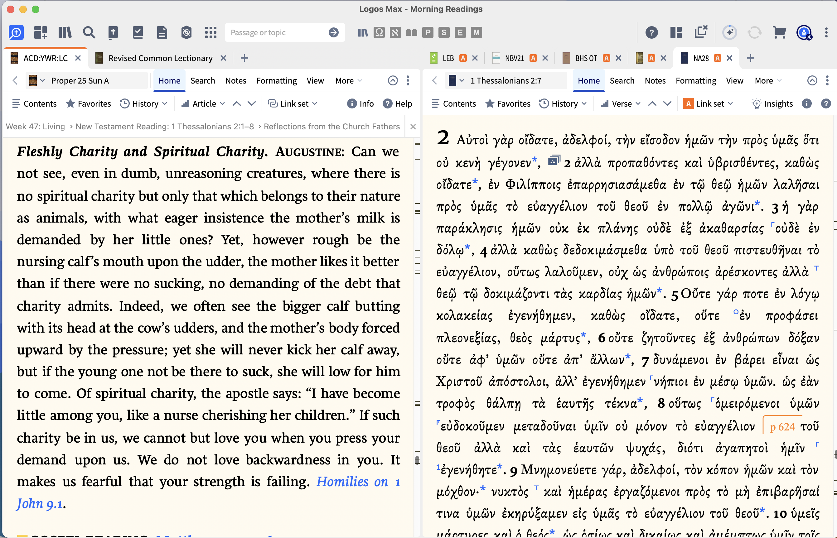Toggle the orange A link set badge on the LEB tab

click(463, 58)
